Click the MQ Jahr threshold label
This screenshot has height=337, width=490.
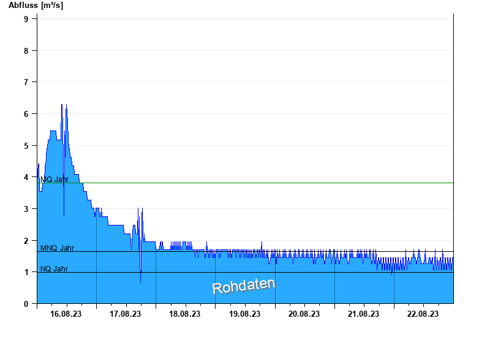[55, 180]
